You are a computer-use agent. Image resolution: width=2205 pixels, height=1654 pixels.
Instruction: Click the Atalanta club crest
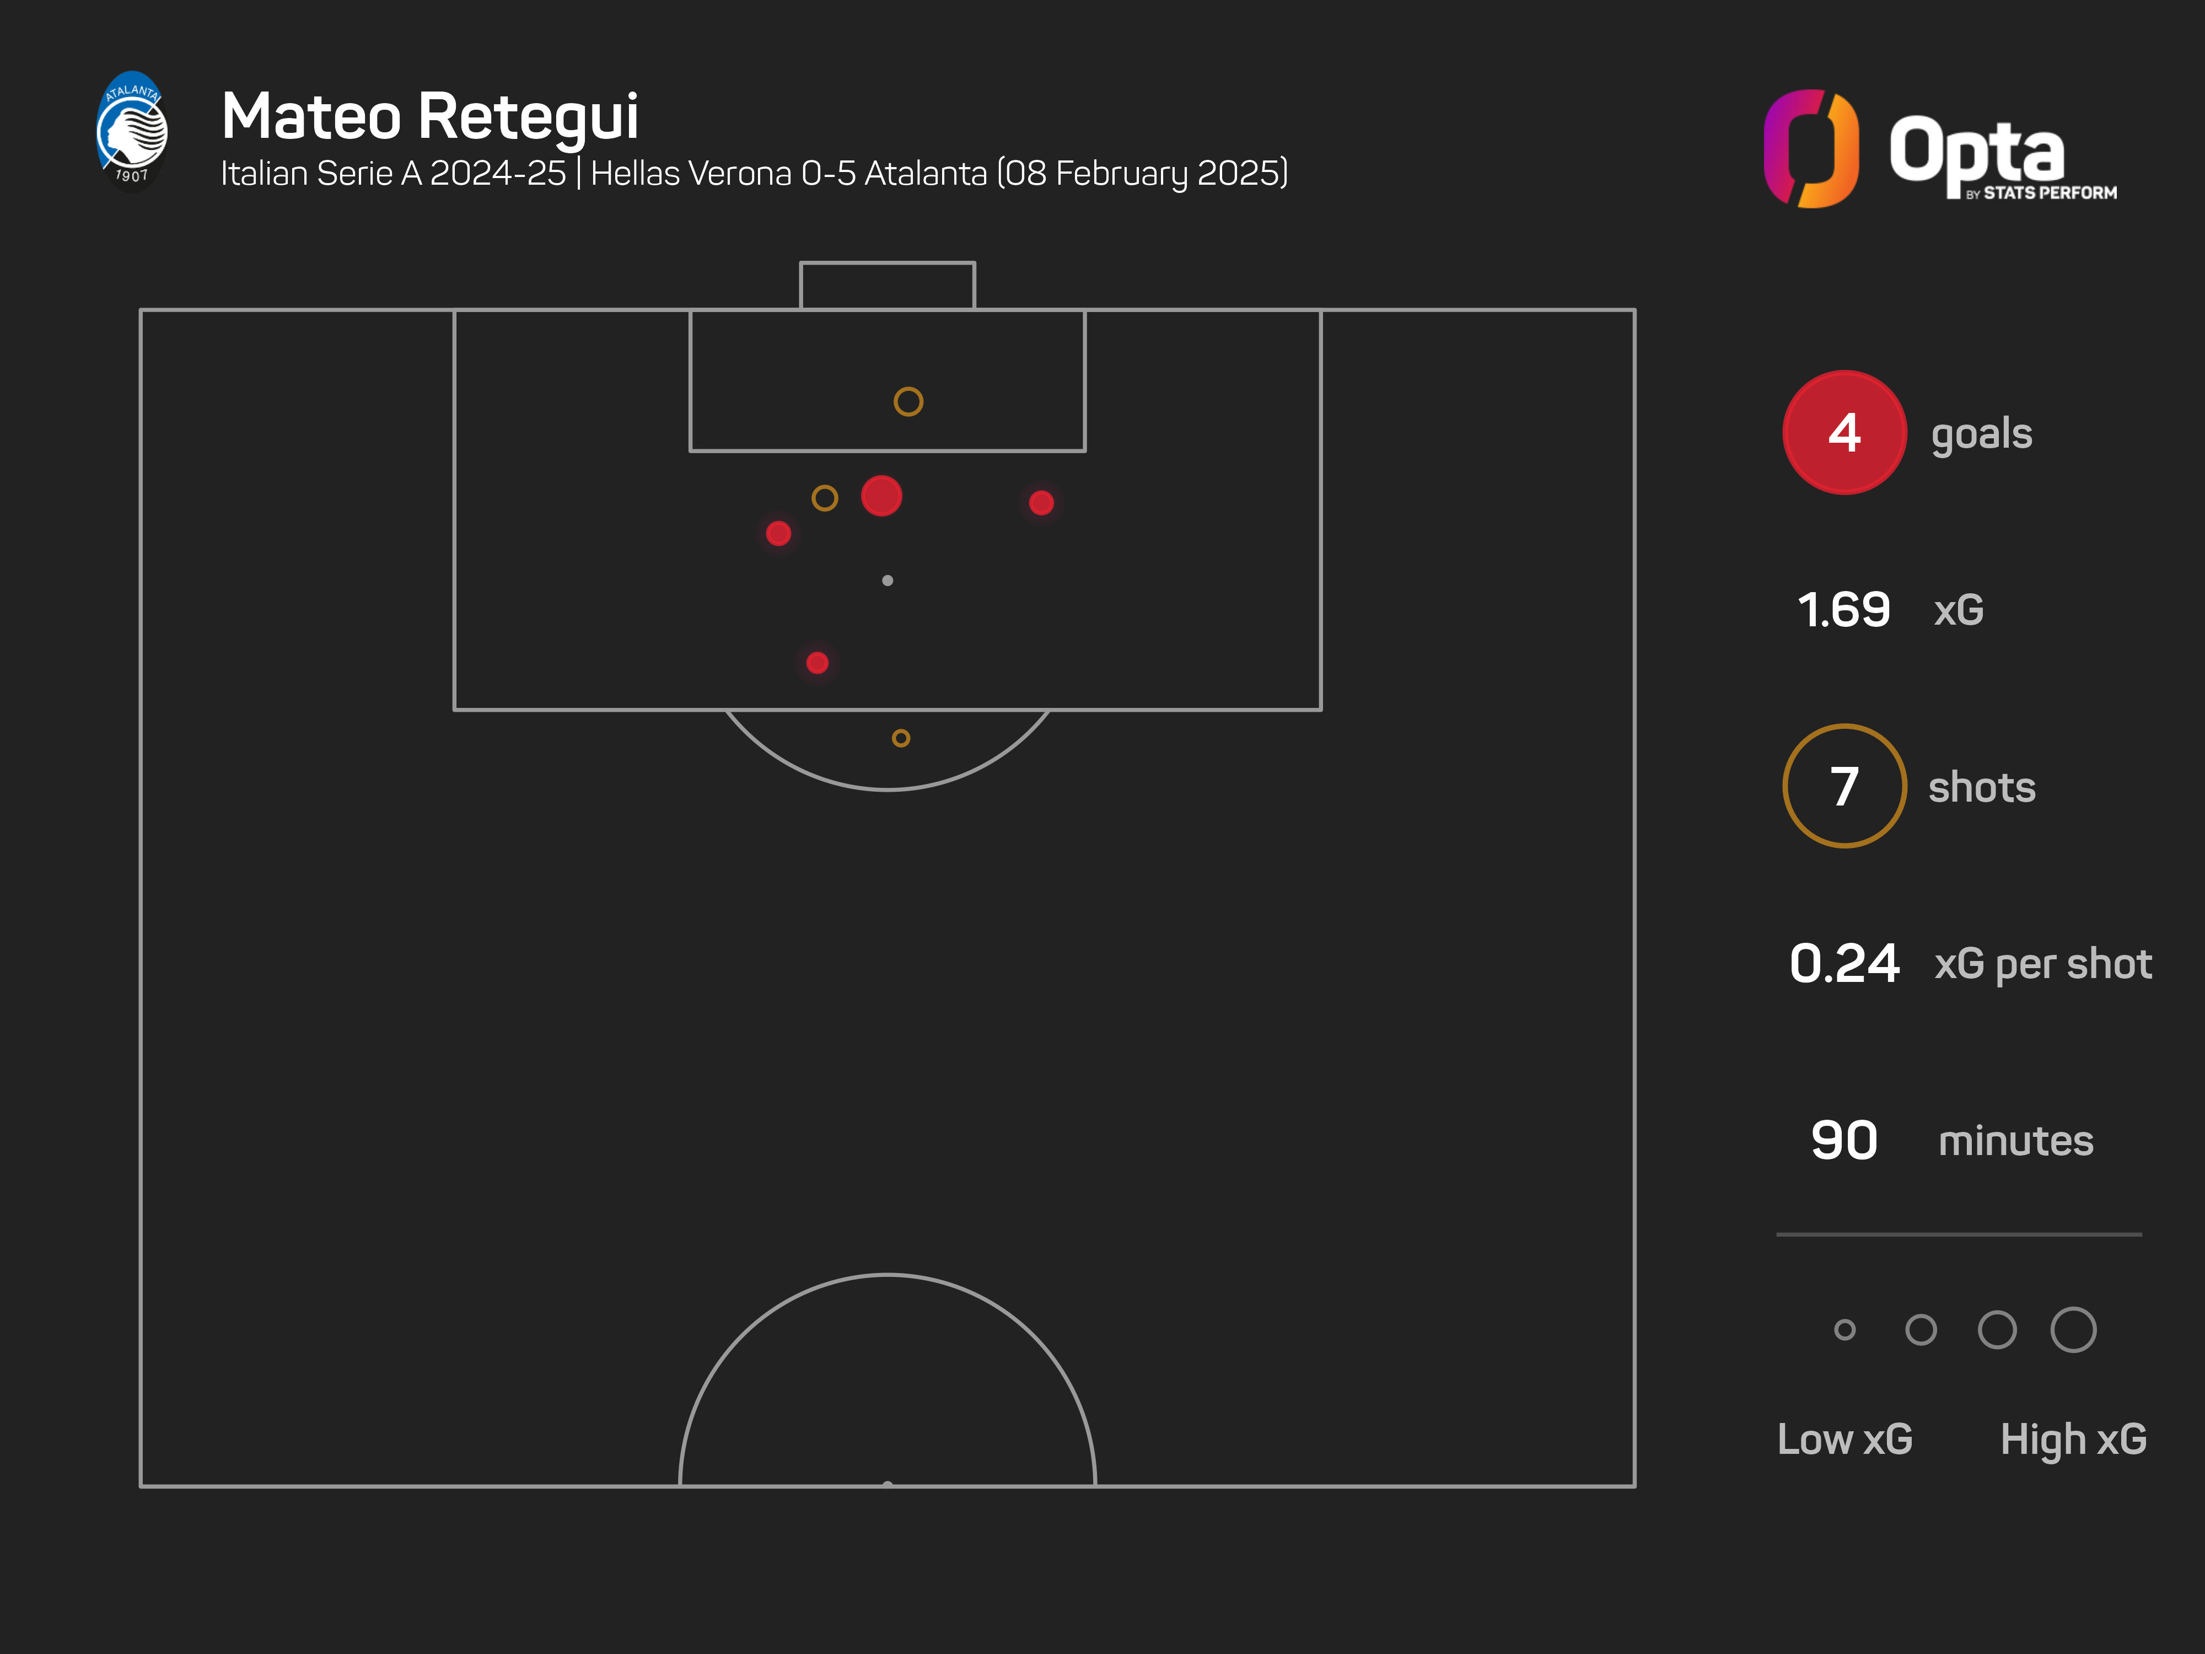point(132,130)
